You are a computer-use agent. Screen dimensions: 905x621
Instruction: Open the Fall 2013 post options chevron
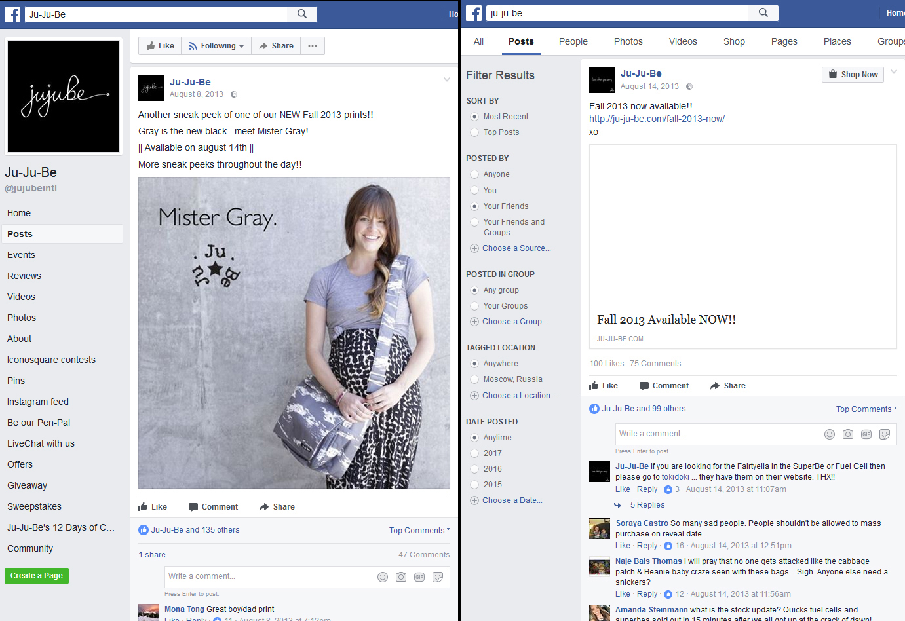[x=894, y=72]
